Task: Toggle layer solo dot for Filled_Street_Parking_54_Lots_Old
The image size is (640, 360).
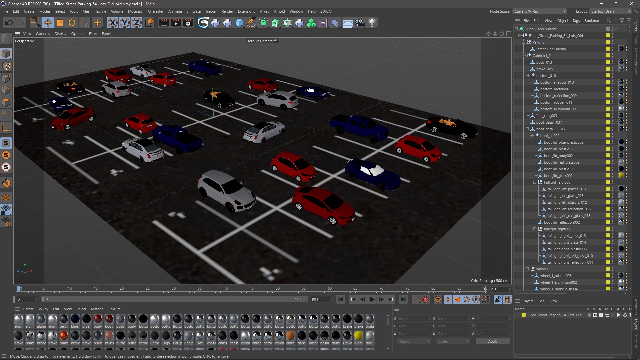Action: [x=589, y=315]
